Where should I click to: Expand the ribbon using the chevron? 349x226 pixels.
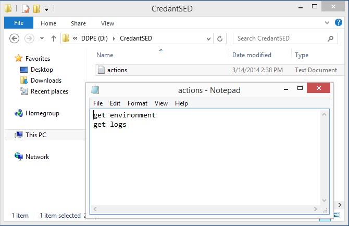327,23
